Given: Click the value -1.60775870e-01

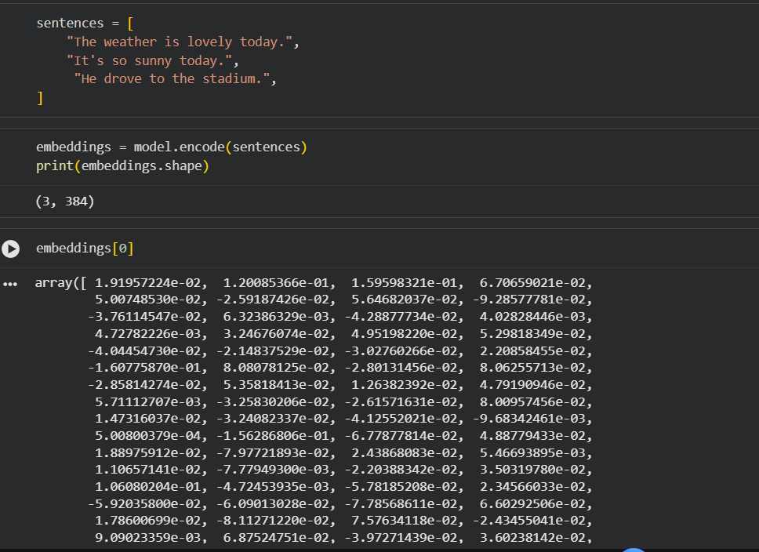Looking at the screenshot, I should (x=144, y=368).
